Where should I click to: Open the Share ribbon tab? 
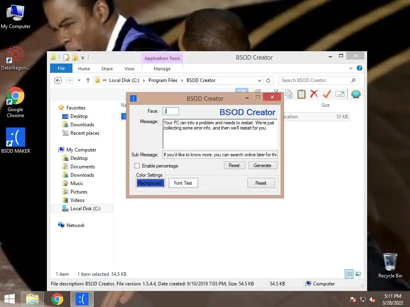click(x=107, y=69)
